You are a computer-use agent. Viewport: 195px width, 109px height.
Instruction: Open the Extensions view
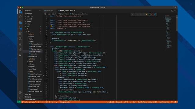tap(20, 33)
